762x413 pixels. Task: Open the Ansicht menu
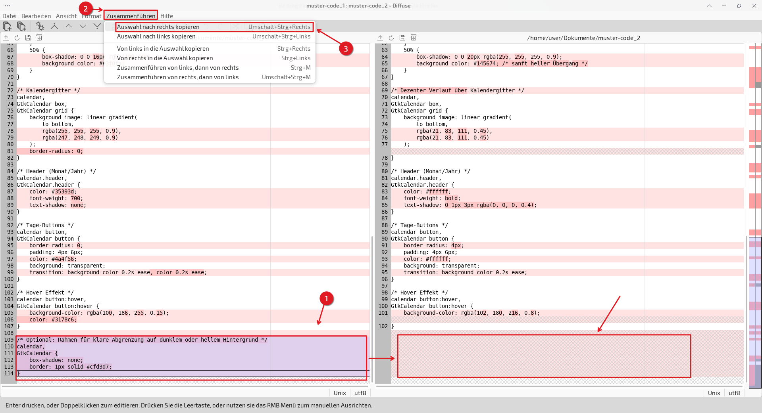coord(66,16)
